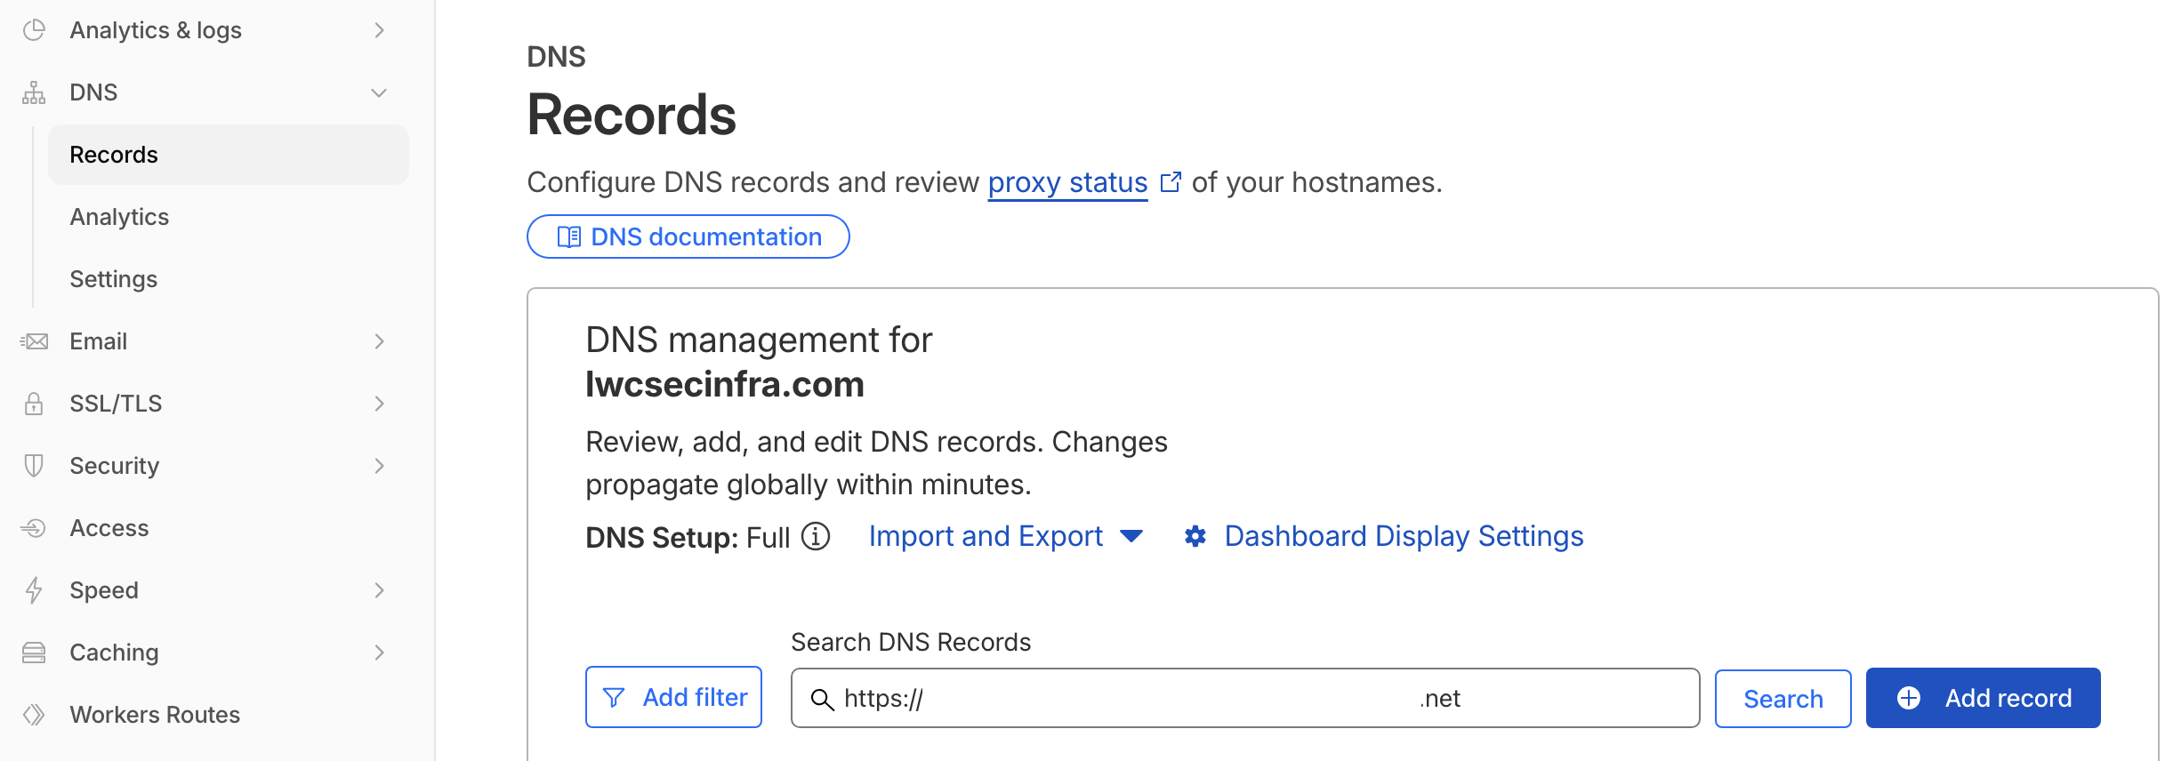
Task: Open the Import and Export dropdown arrow
Action: 1131,536
